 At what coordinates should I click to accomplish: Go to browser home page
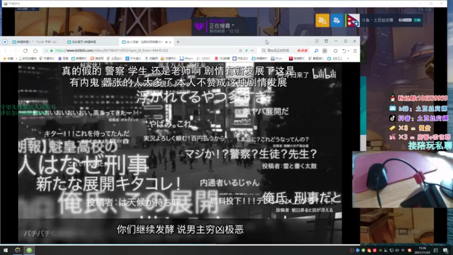click(x=35, y=50)
